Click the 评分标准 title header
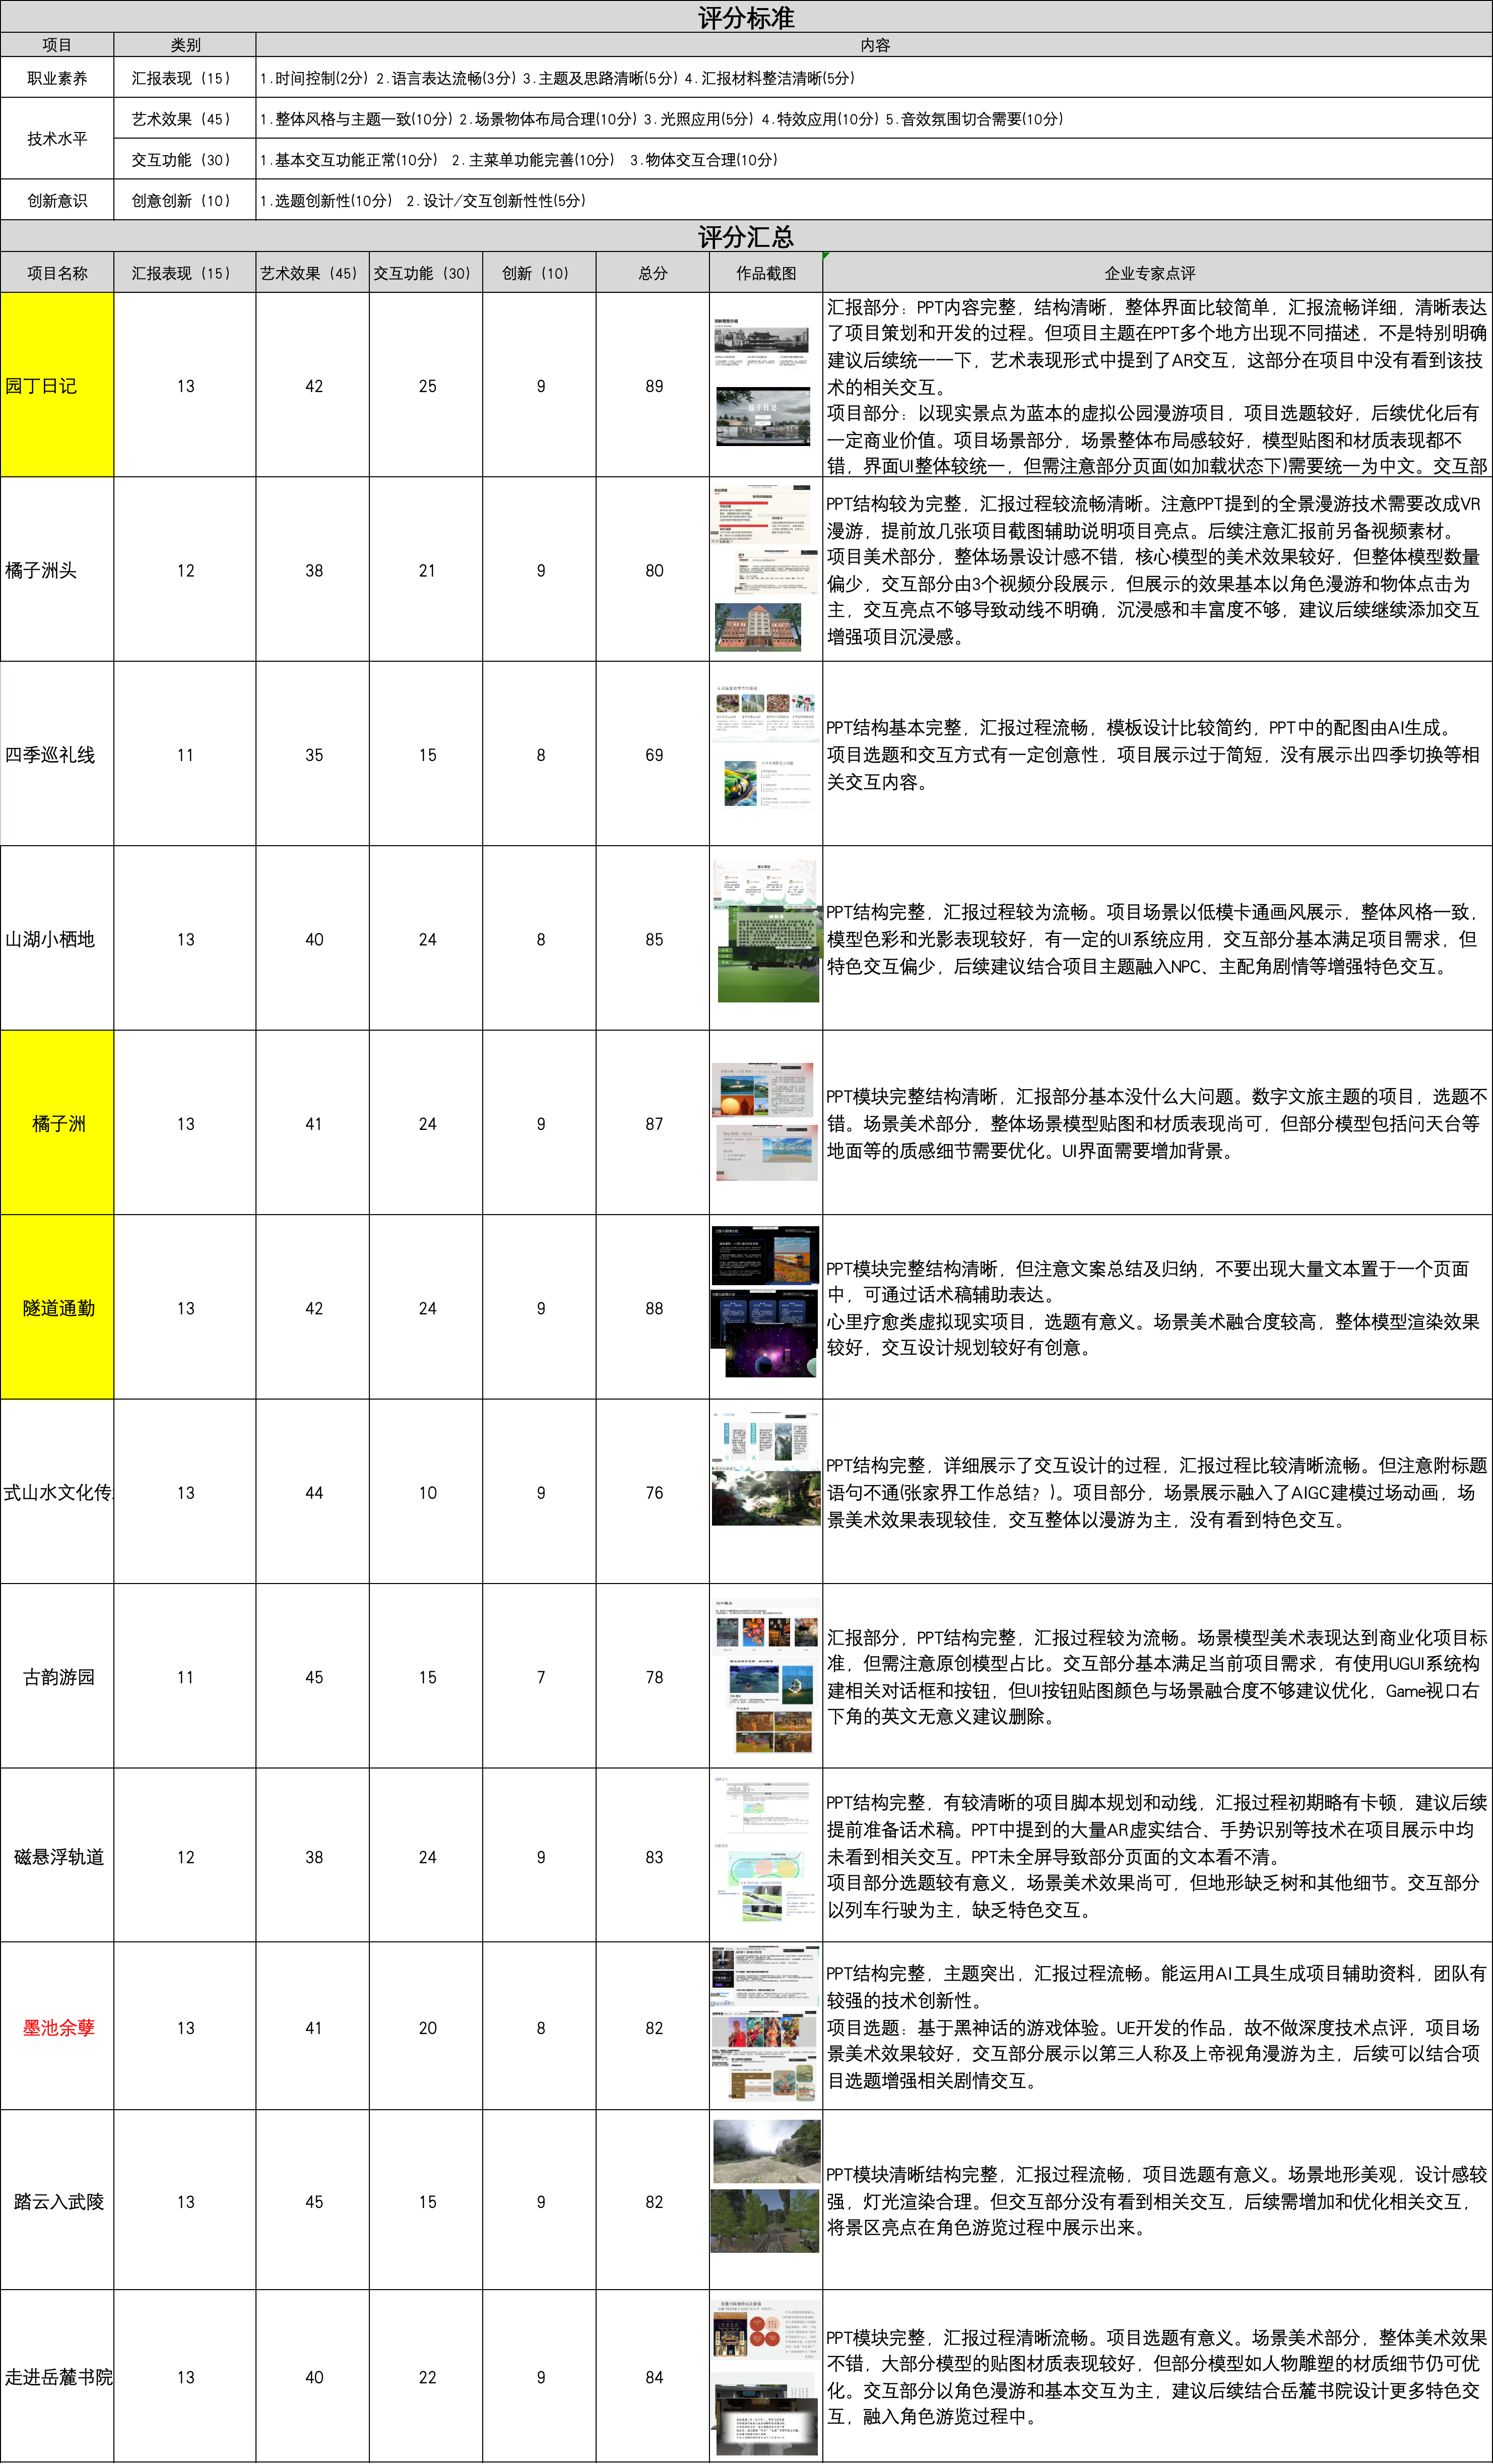This screenshot has height=2464, width=1493. 746,17
